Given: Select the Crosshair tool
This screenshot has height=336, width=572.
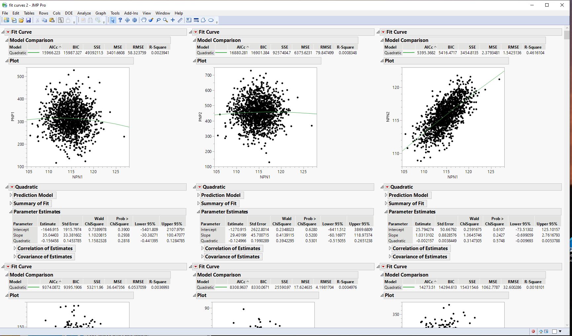Looking at the screenshot, I should [173, 20].
